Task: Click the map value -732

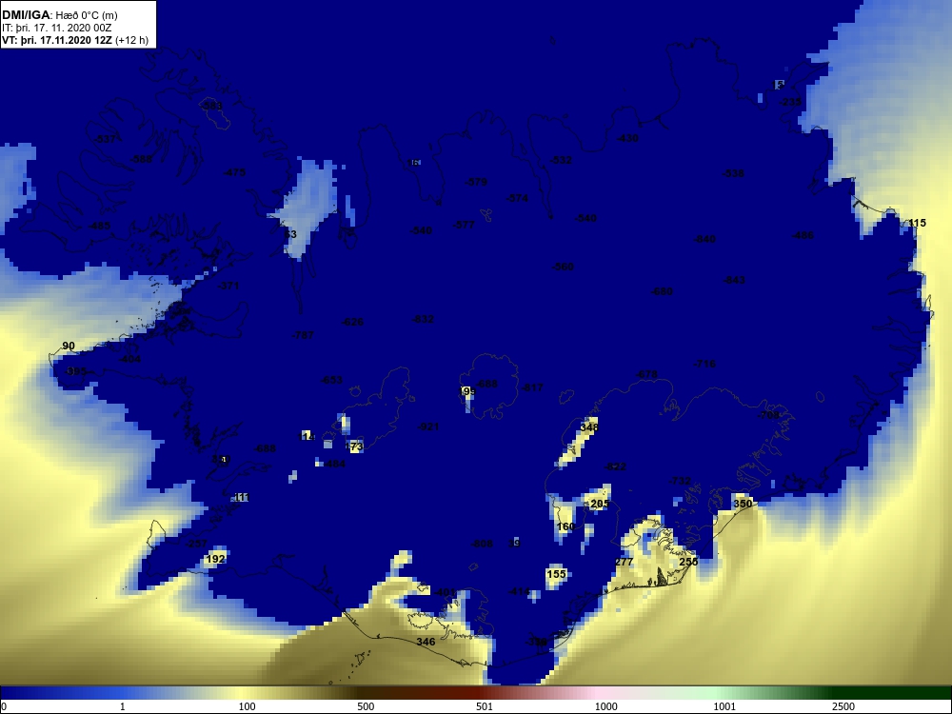Action: [680, 481]
